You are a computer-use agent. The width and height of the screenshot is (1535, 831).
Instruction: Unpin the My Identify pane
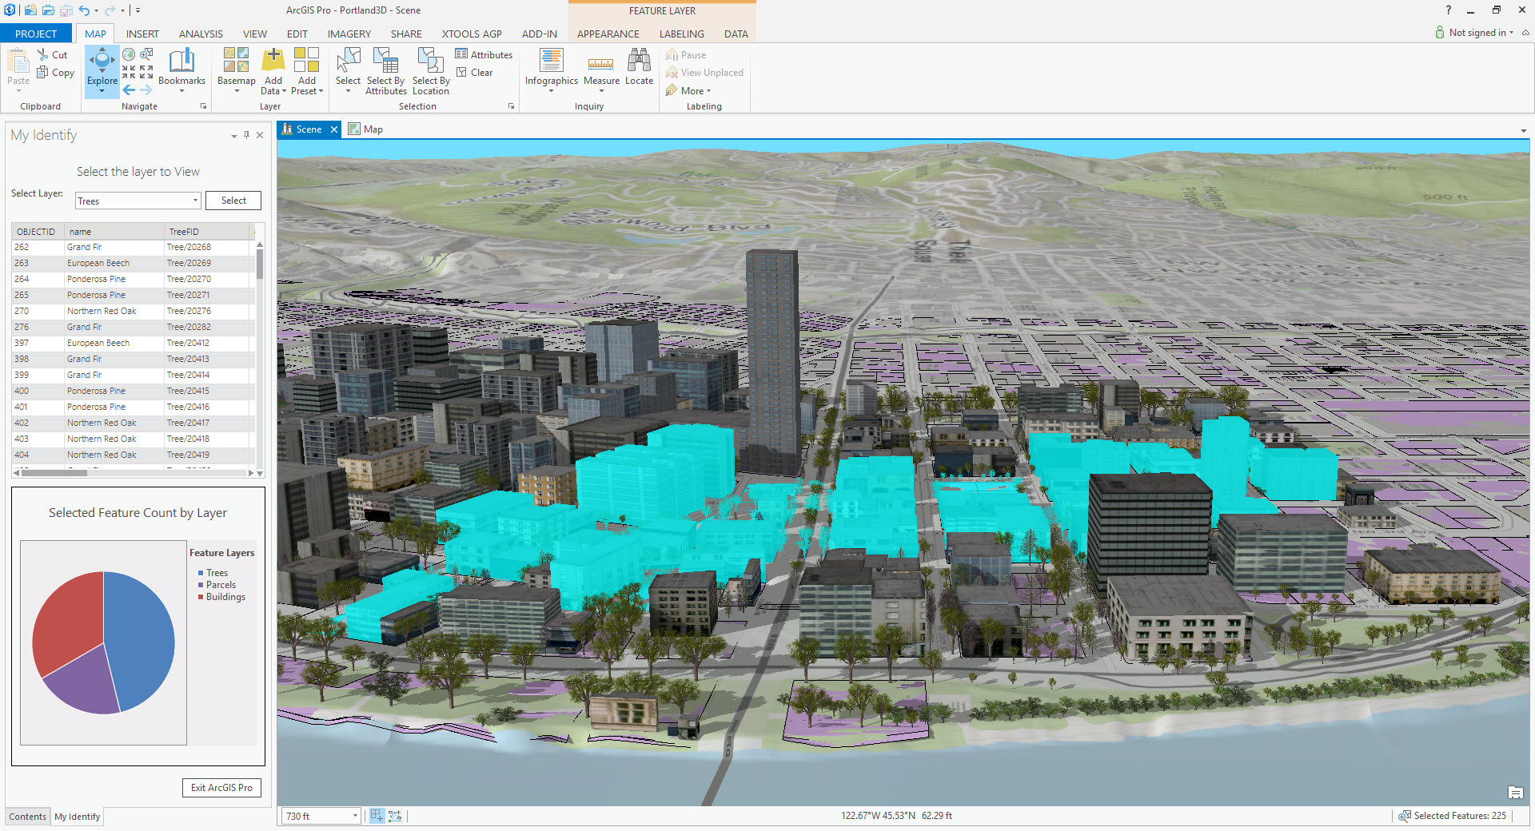pos(246,135)
